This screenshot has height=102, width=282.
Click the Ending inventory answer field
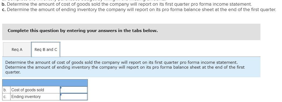74,97
